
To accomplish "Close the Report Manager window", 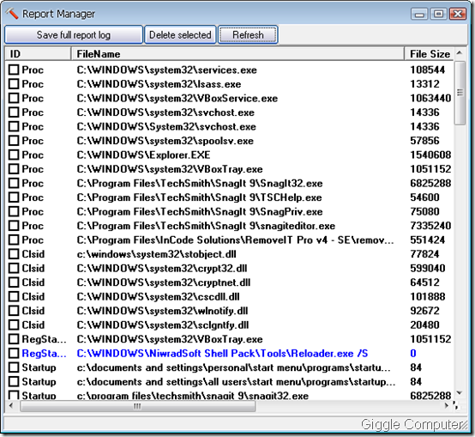I will [458, 14].
